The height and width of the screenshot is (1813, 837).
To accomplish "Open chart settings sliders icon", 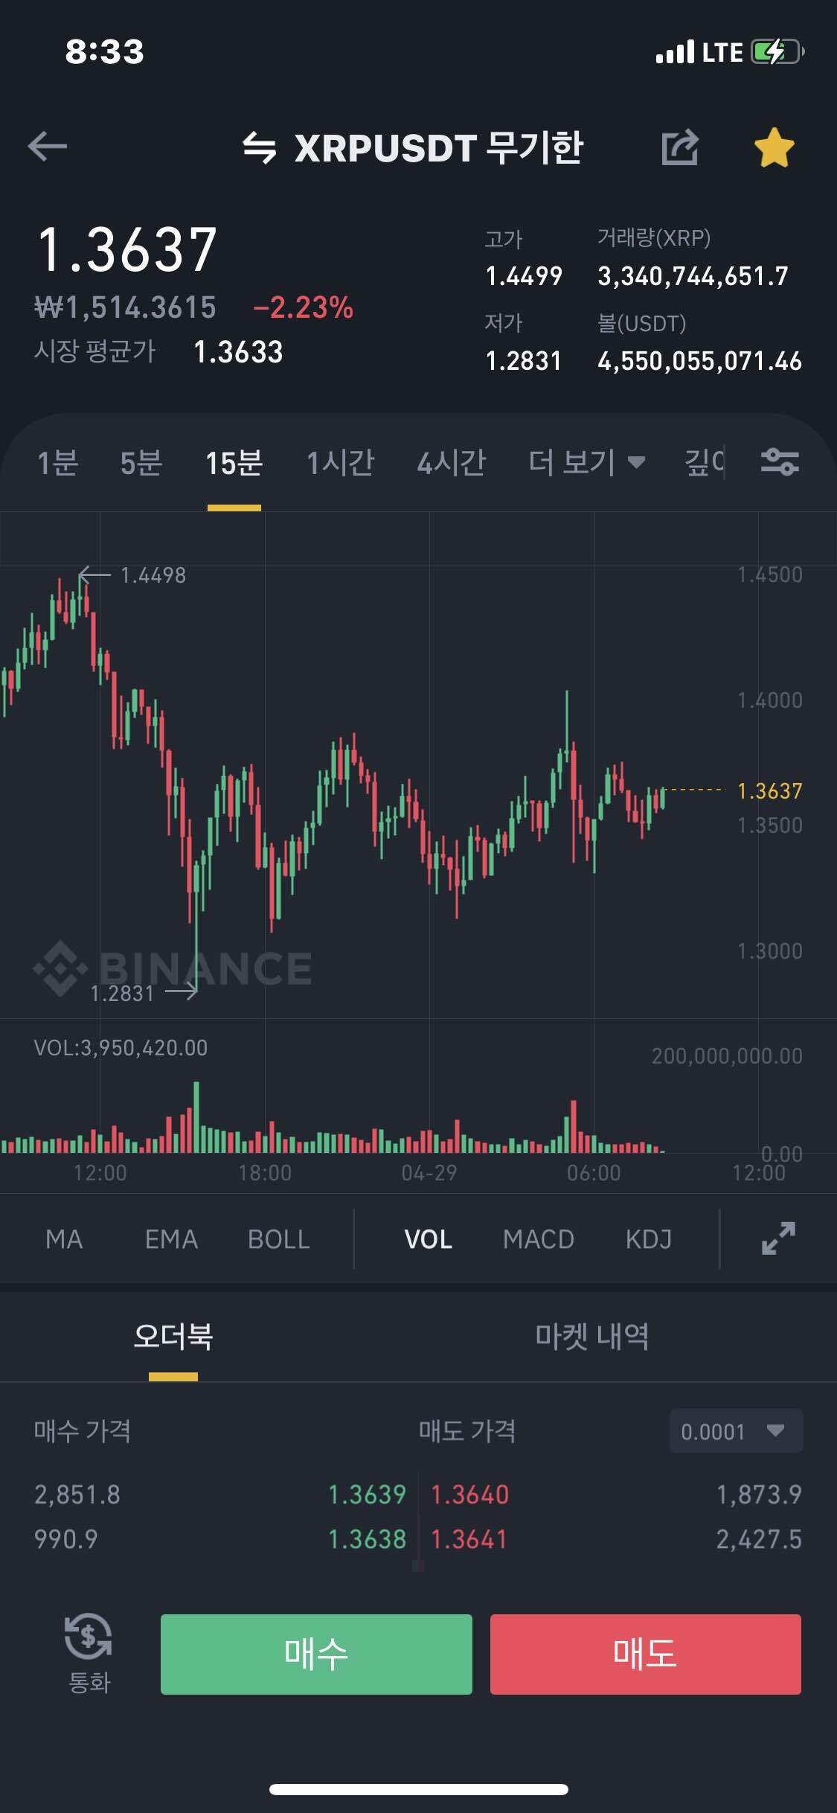I will (779, 462).
